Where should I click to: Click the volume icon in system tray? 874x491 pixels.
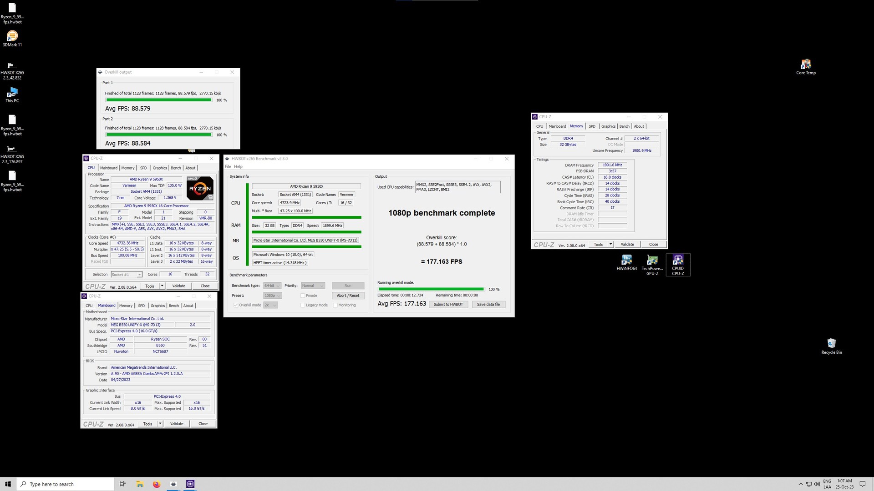817,484
